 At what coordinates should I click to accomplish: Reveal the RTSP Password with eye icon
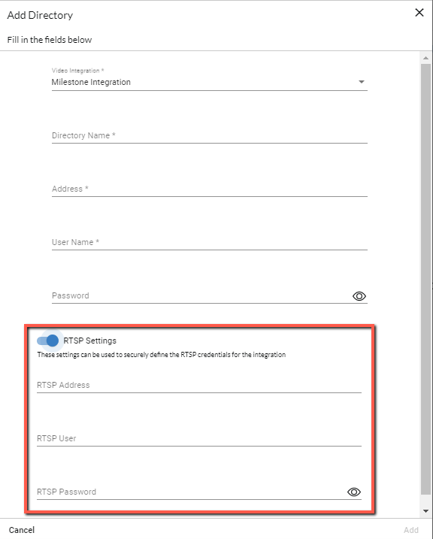click(353, 492)
